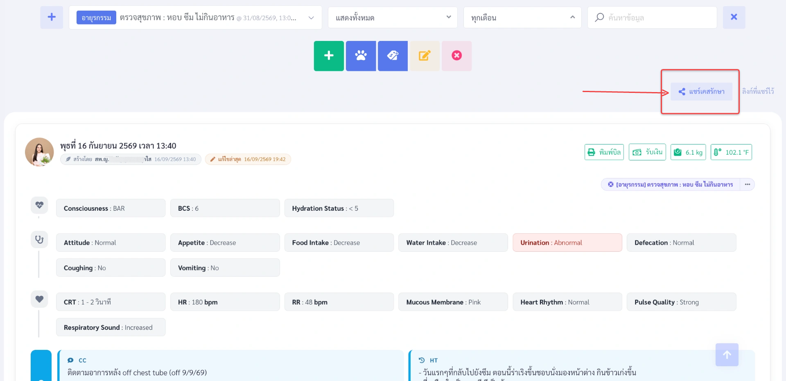Open the ทุกเดือน month dropdown
This screenshot has height=381, width=786.
[522, 17]
